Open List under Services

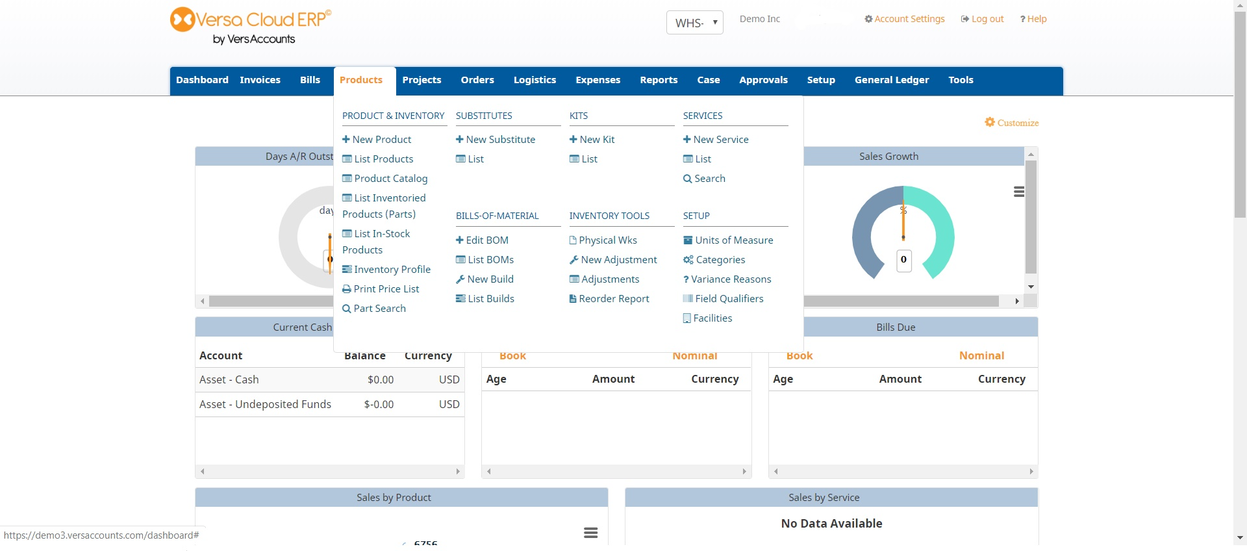tap(698, 159)
